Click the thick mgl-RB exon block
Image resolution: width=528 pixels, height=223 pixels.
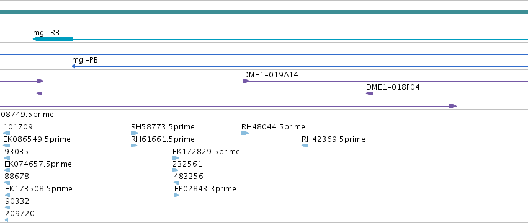[53, 40]
